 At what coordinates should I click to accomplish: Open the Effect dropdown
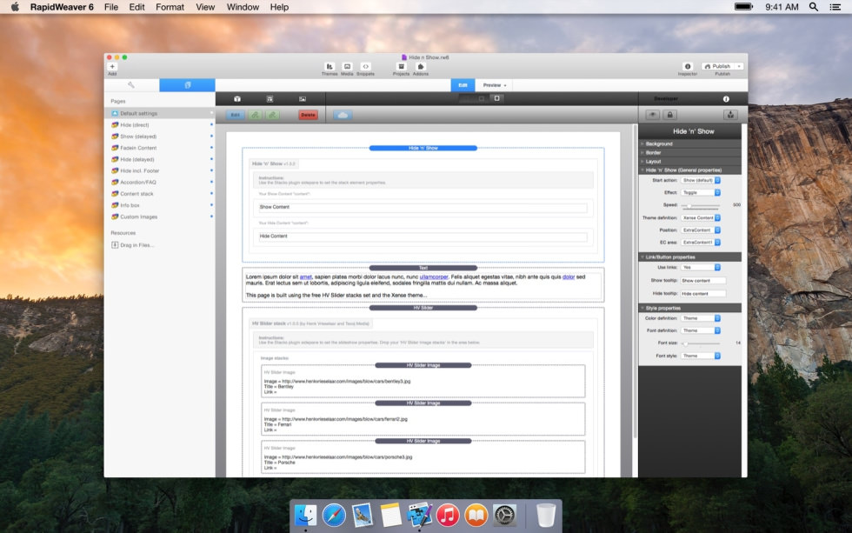click(701, 193)
